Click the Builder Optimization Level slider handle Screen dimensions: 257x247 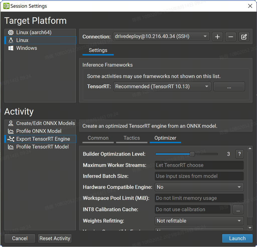192,154
